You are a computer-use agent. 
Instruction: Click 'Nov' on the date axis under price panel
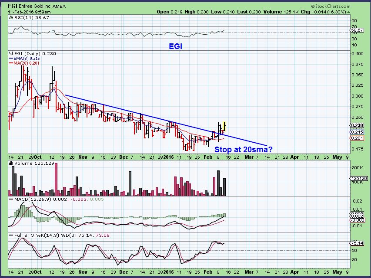pyautogui.click(x=83, y=157)
